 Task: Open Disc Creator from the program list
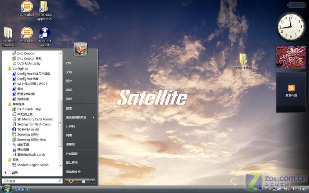click(x=24, y=53)
